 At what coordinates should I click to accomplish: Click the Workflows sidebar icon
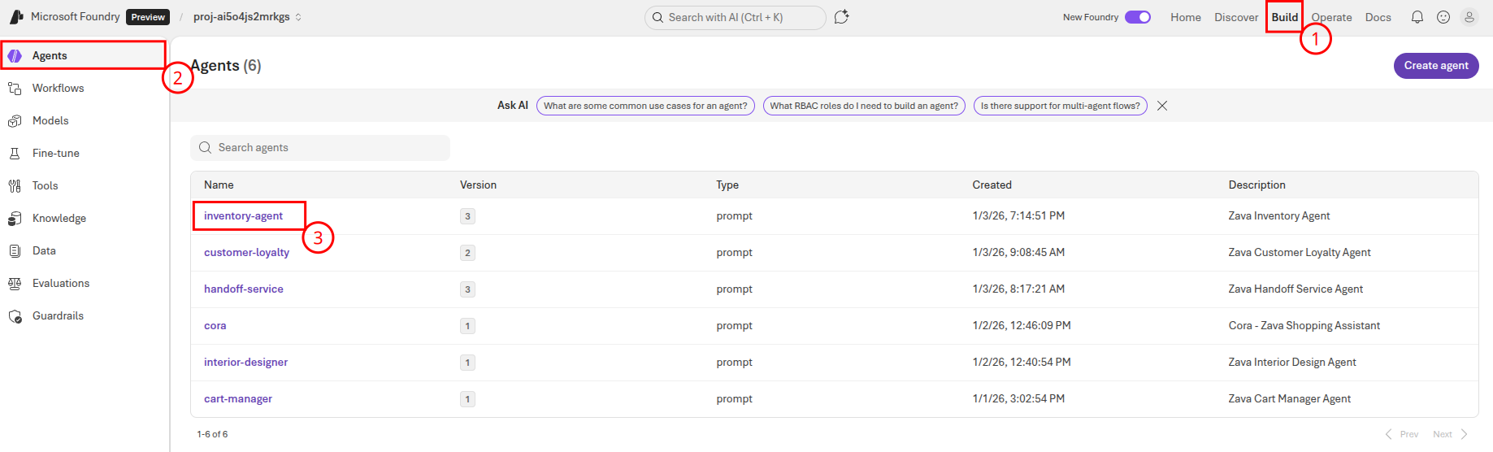click(x=15, y=88)
